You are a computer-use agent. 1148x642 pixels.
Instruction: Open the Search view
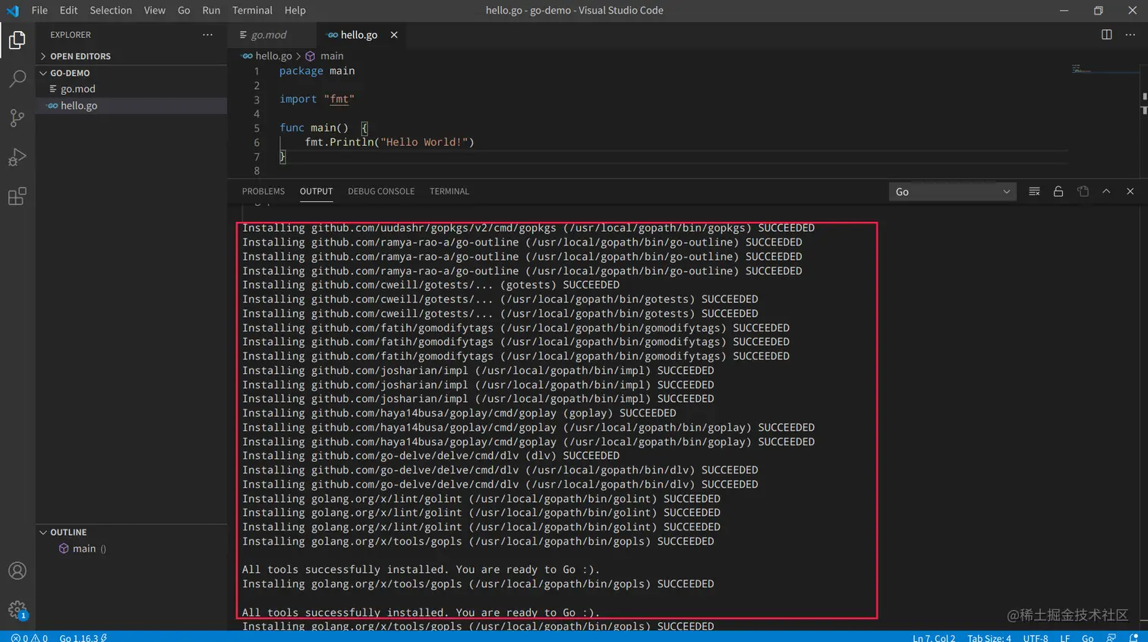point(17,78)
